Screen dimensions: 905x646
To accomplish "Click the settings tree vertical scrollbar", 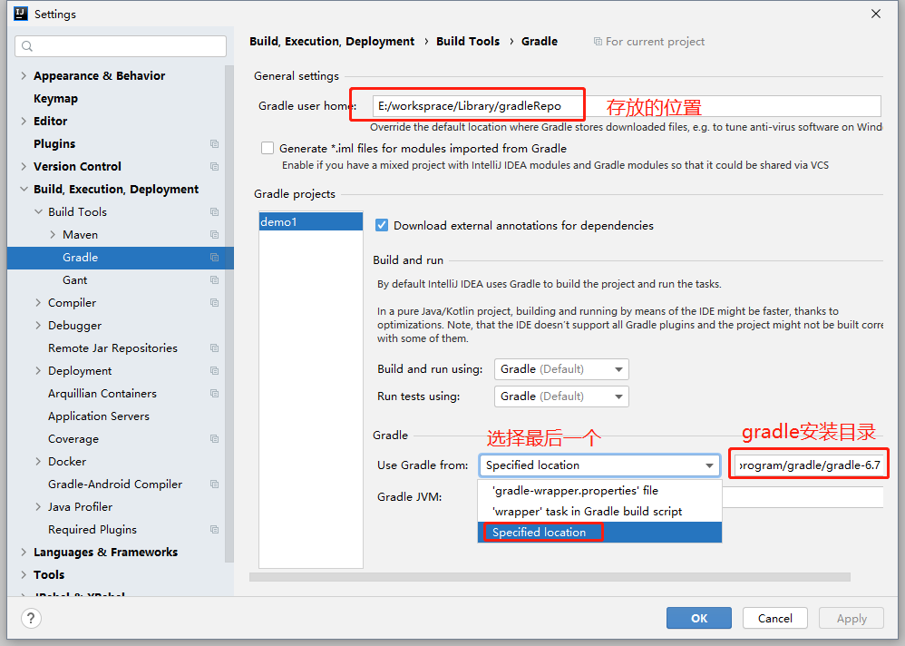I will pyautogui.click(x=229, y=314).
